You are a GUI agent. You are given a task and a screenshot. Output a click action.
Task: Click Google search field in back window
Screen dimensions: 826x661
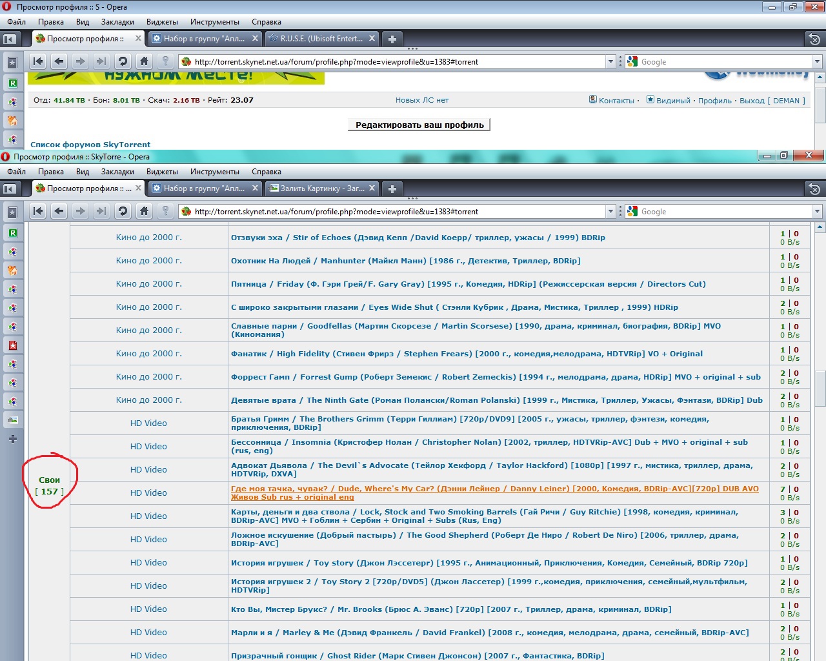click(725, 61)
